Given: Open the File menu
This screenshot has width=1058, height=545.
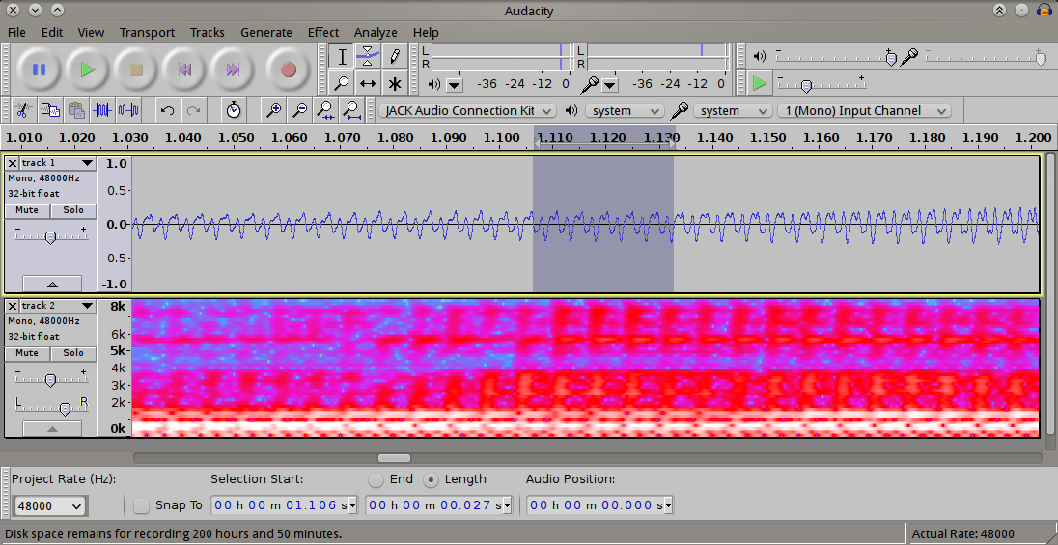Looking at the screenshot, I should click(x=16, y=33).
